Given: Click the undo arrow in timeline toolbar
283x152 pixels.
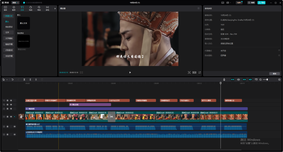Looking at the screenshot, I should point(12,80).
